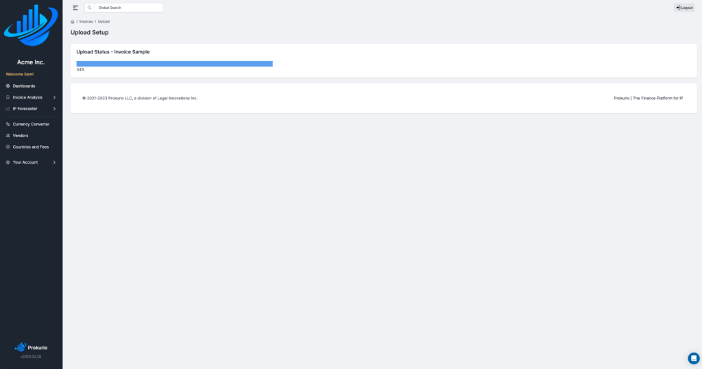Collapse the sidebar with hamburger icon
The height and width of the screenshot is (369, 702).
point(75,8)
